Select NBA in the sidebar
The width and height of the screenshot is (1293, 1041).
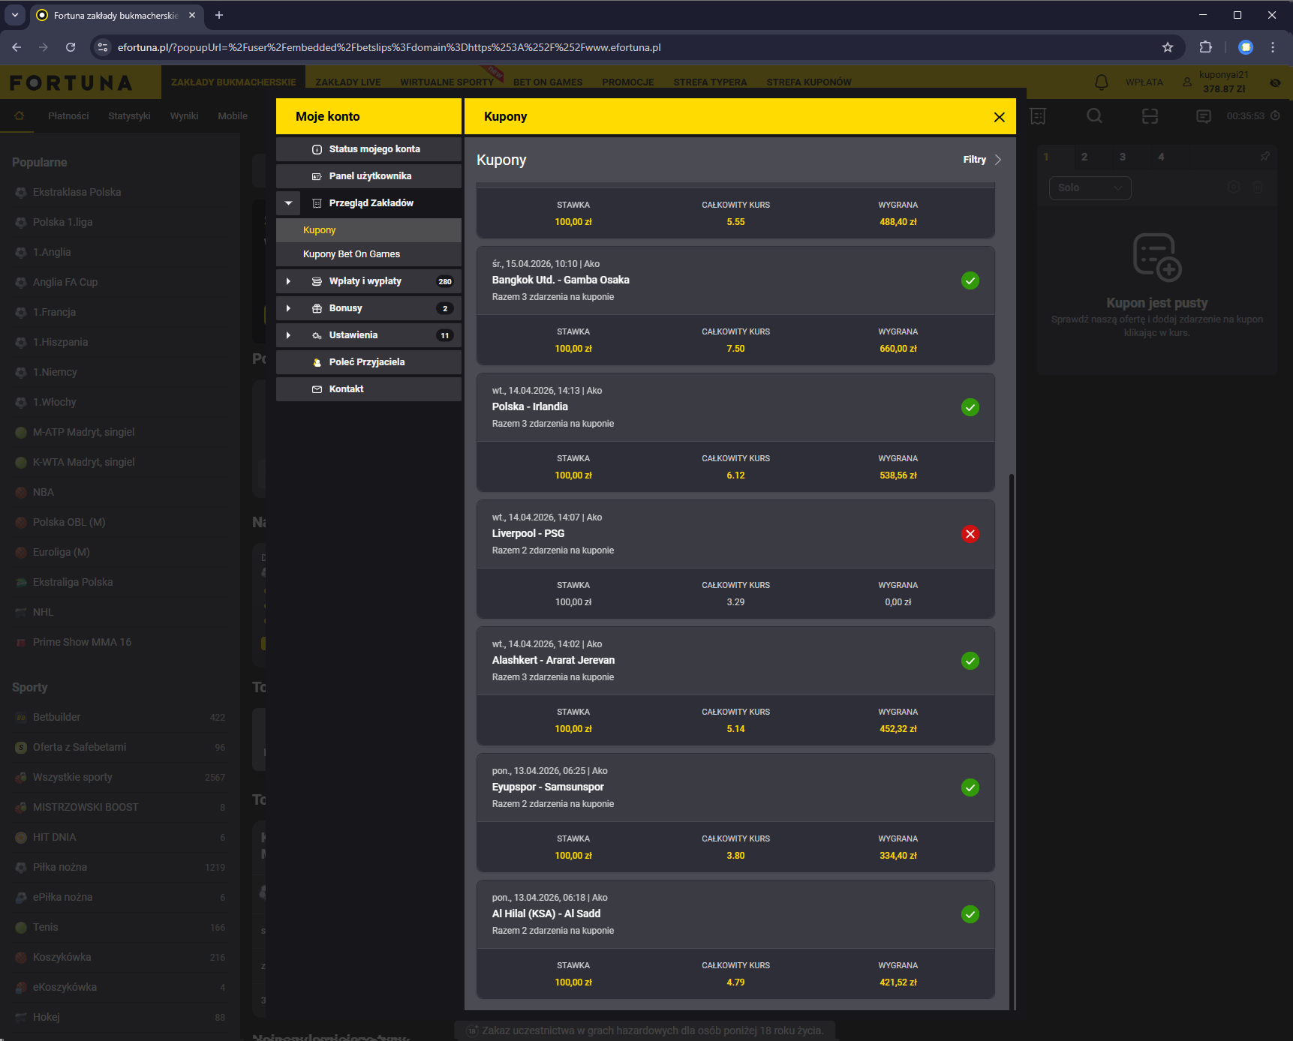[44, 493]
